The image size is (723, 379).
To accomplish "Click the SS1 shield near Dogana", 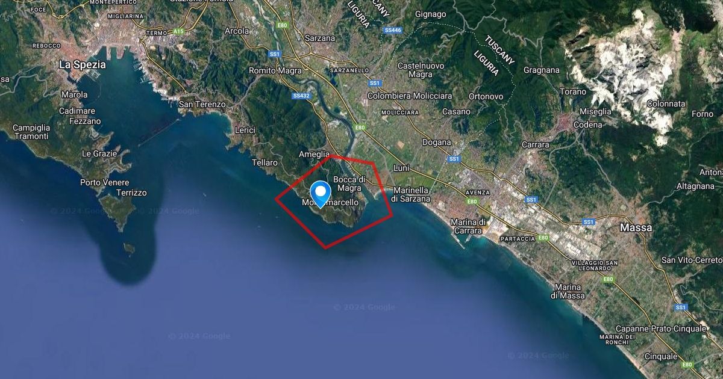I will coord(454,159).
